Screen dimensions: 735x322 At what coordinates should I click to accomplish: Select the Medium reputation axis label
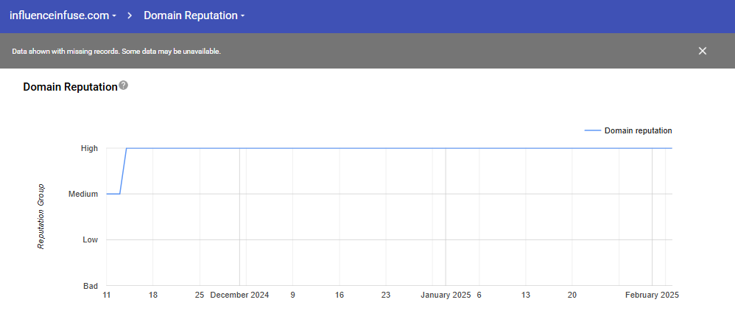coord(83,194)
